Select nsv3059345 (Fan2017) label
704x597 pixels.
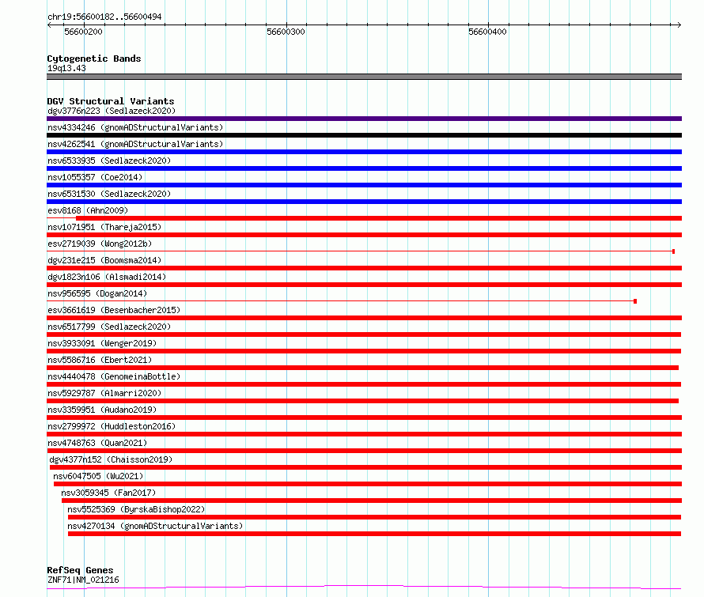tap(108, 493)
